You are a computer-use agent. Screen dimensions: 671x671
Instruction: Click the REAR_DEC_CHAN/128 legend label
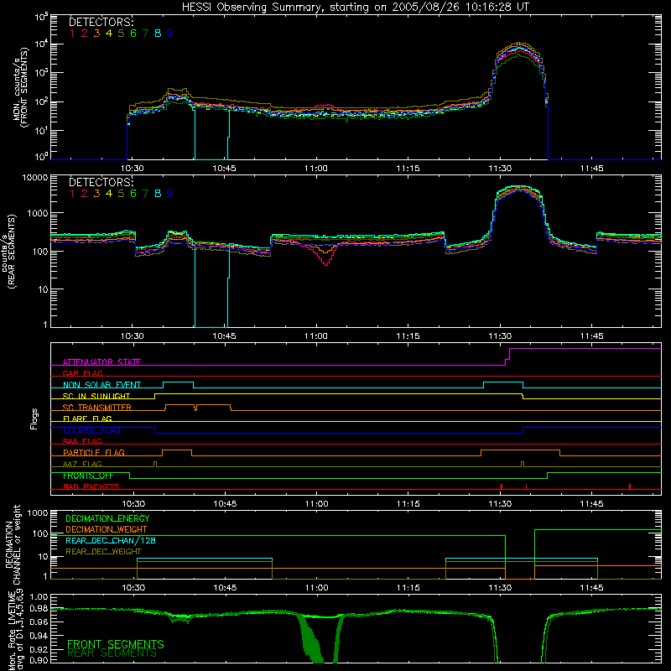pyautogui.click(x=111, y=540)
